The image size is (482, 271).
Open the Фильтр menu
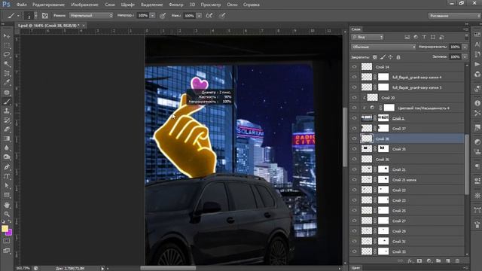click(x=175, y=5)
